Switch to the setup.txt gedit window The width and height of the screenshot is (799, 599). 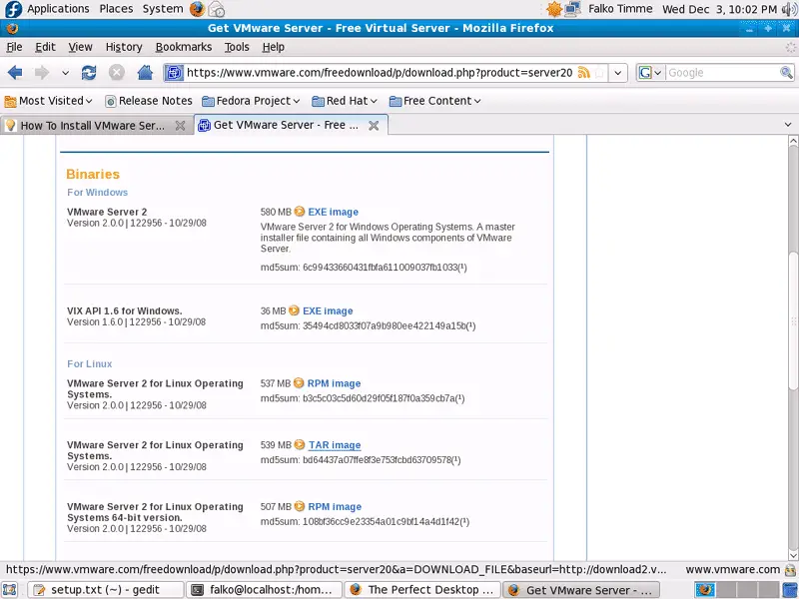click(106, 590)
